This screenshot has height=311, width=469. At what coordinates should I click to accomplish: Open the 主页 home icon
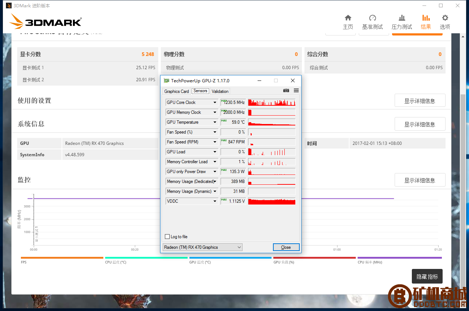pos(348,18)
